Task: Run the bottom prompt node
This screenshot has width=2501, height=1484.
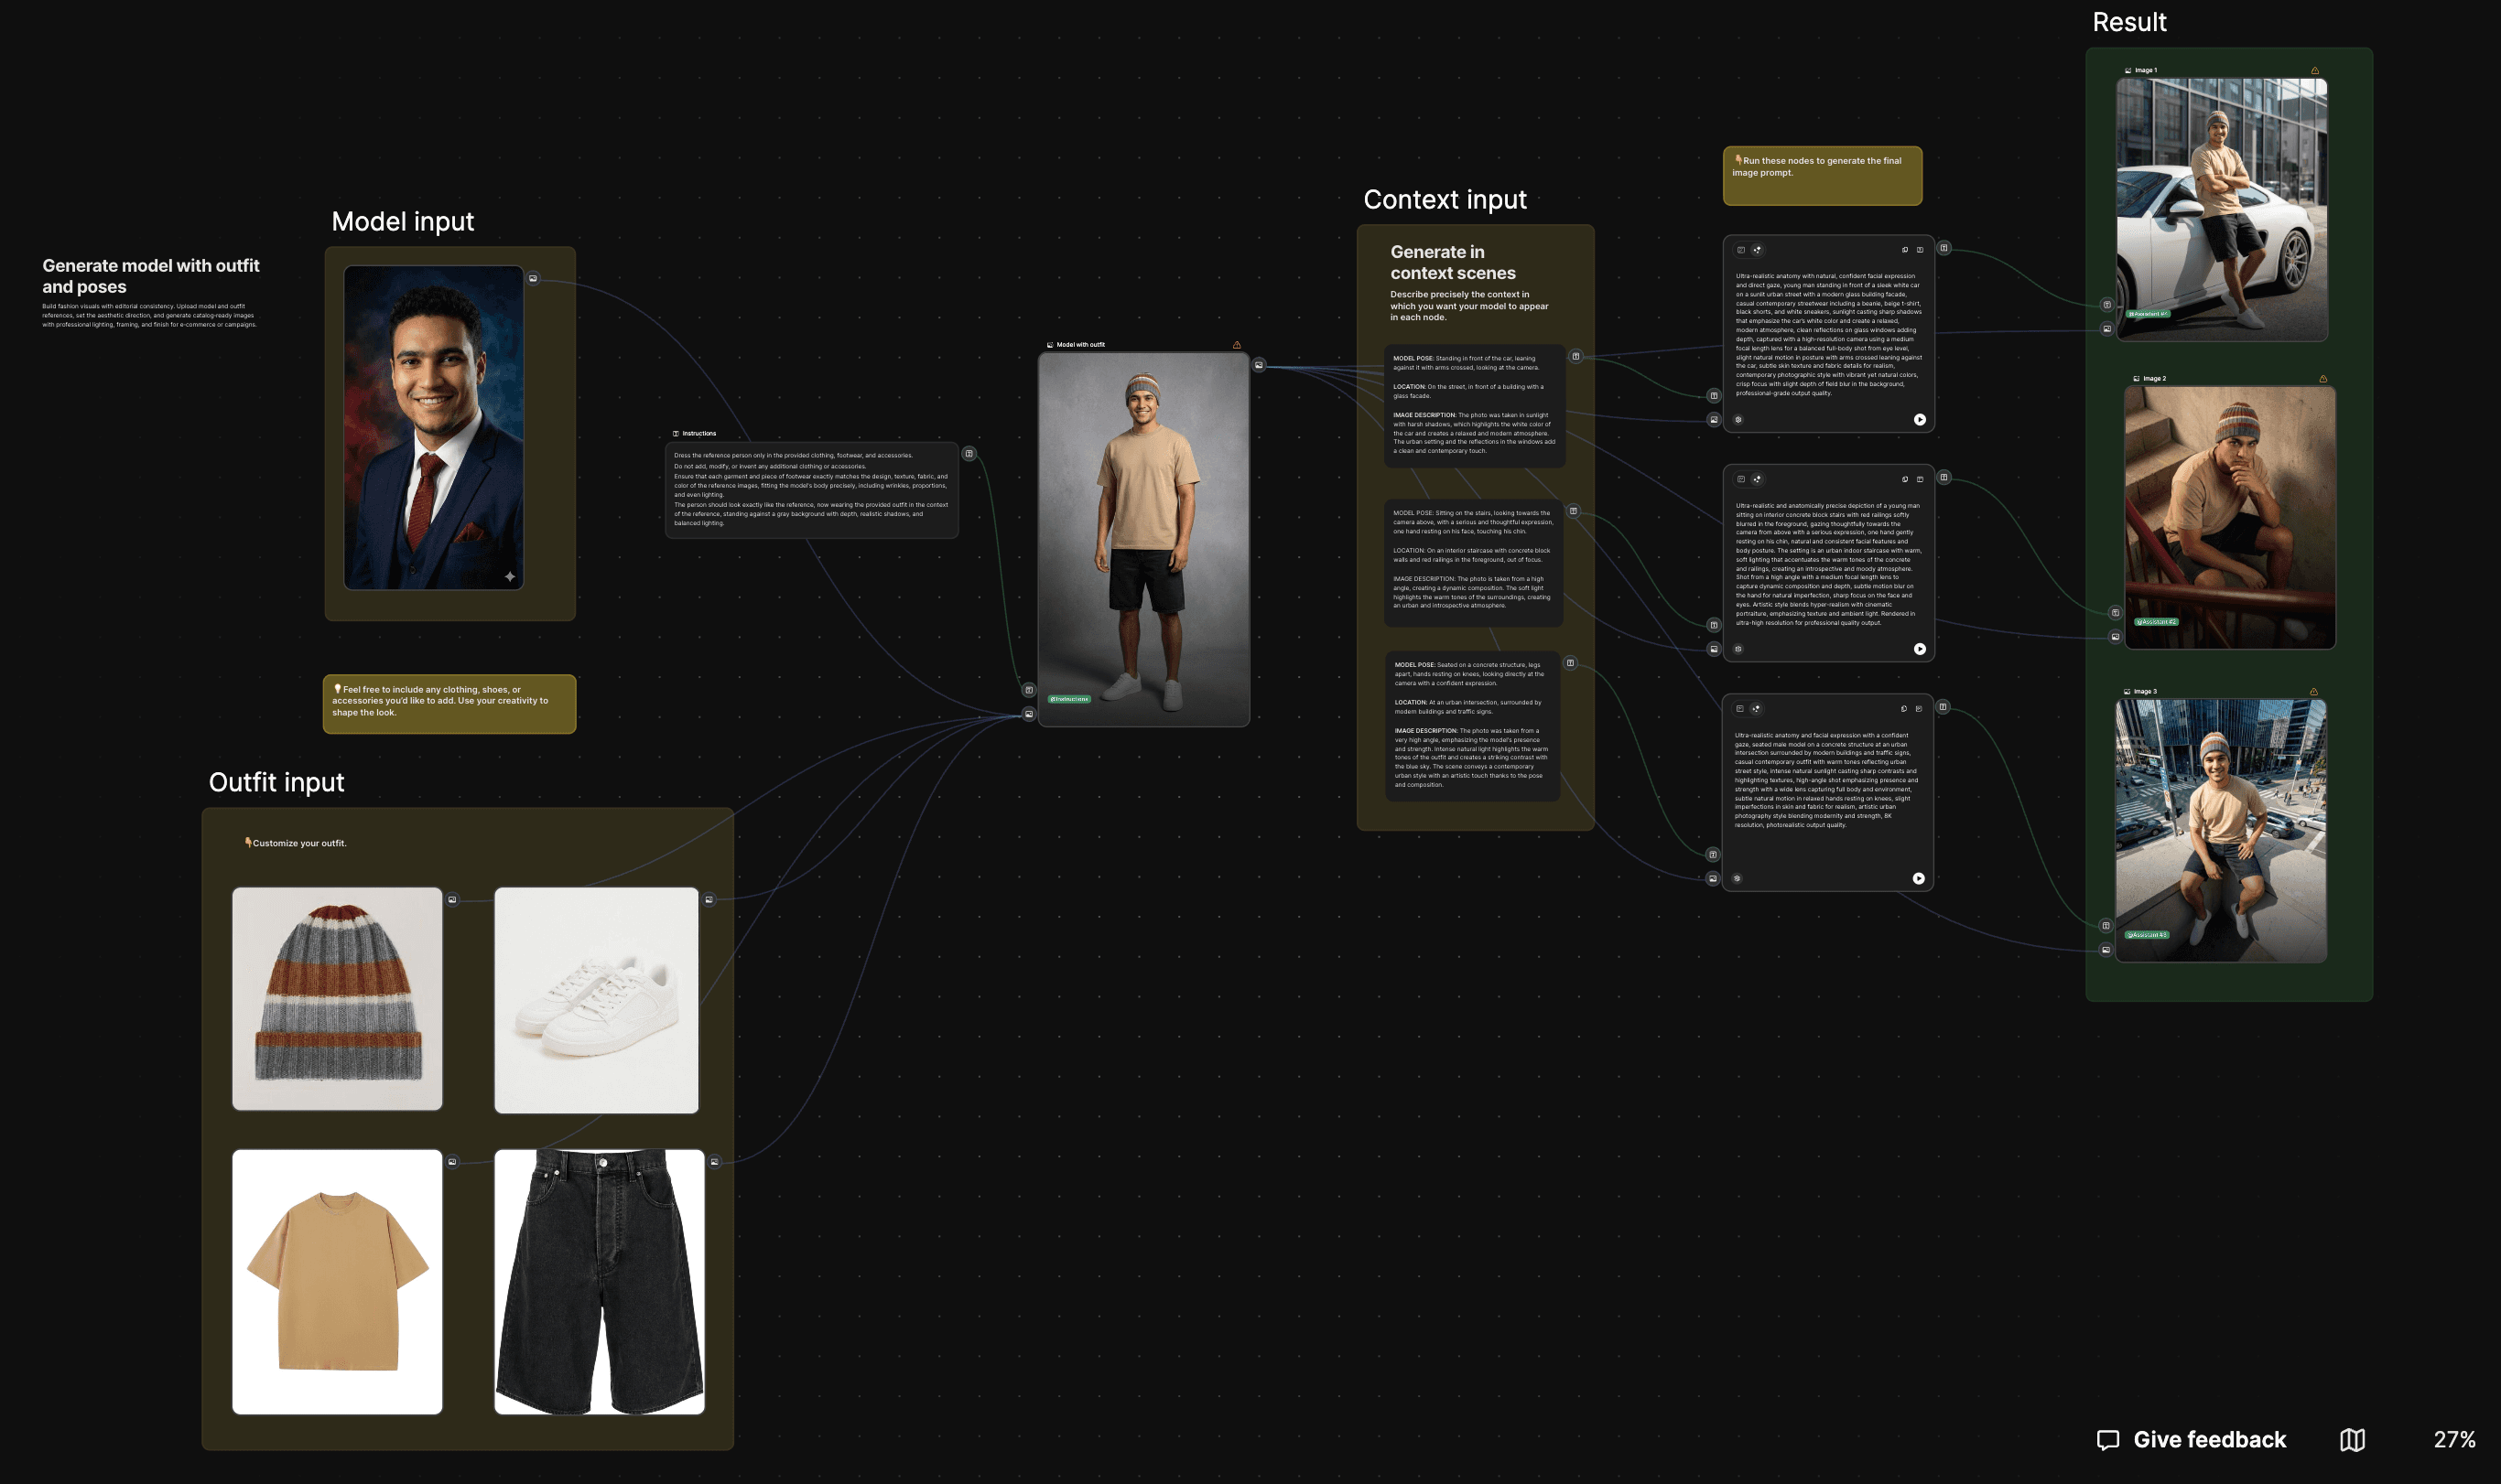Action: pos(1920,878)
